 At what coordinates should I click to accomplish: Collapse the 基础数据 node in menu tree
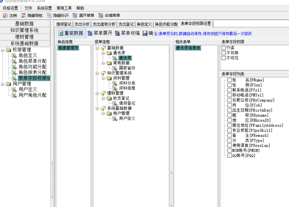(x=98, y=48)
